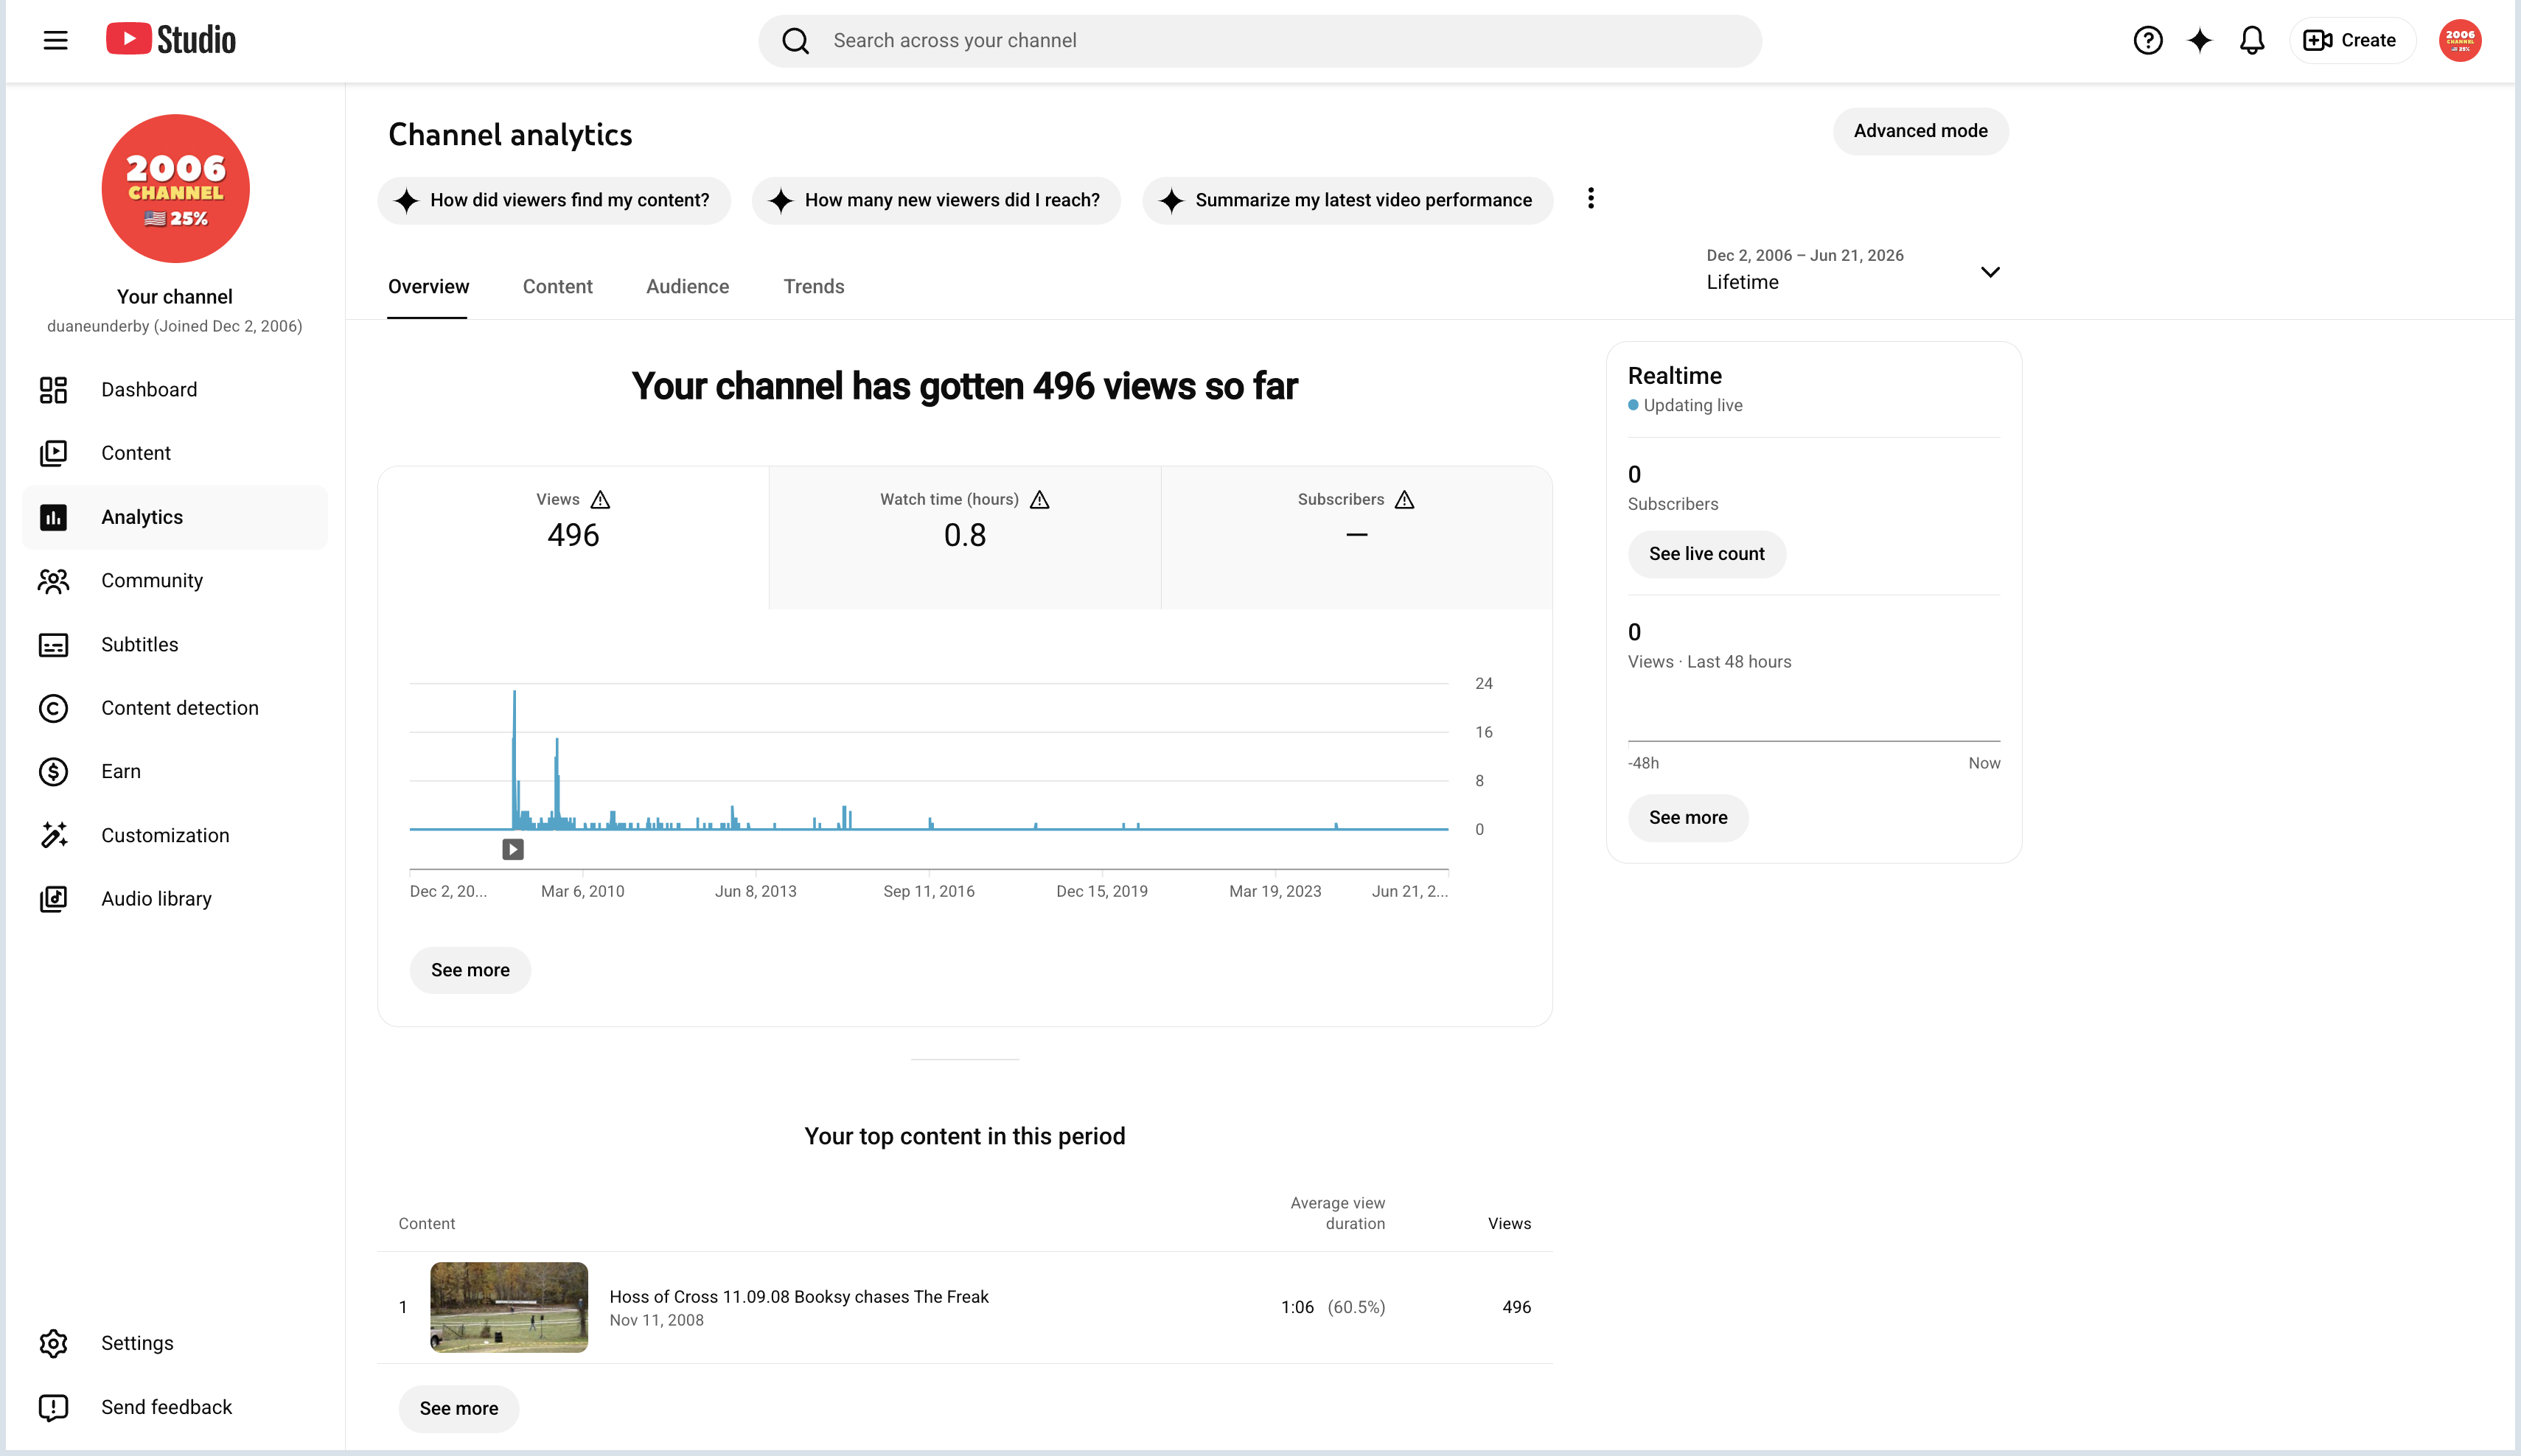Open the notifications bell
The image size is (2521, 1456).
pos(2251,40)
